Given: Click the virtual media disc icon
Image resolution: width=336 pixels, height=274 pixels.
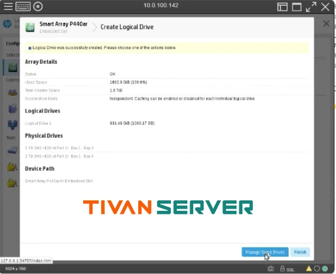Looking at the screenshot, I should pos(38,6).
